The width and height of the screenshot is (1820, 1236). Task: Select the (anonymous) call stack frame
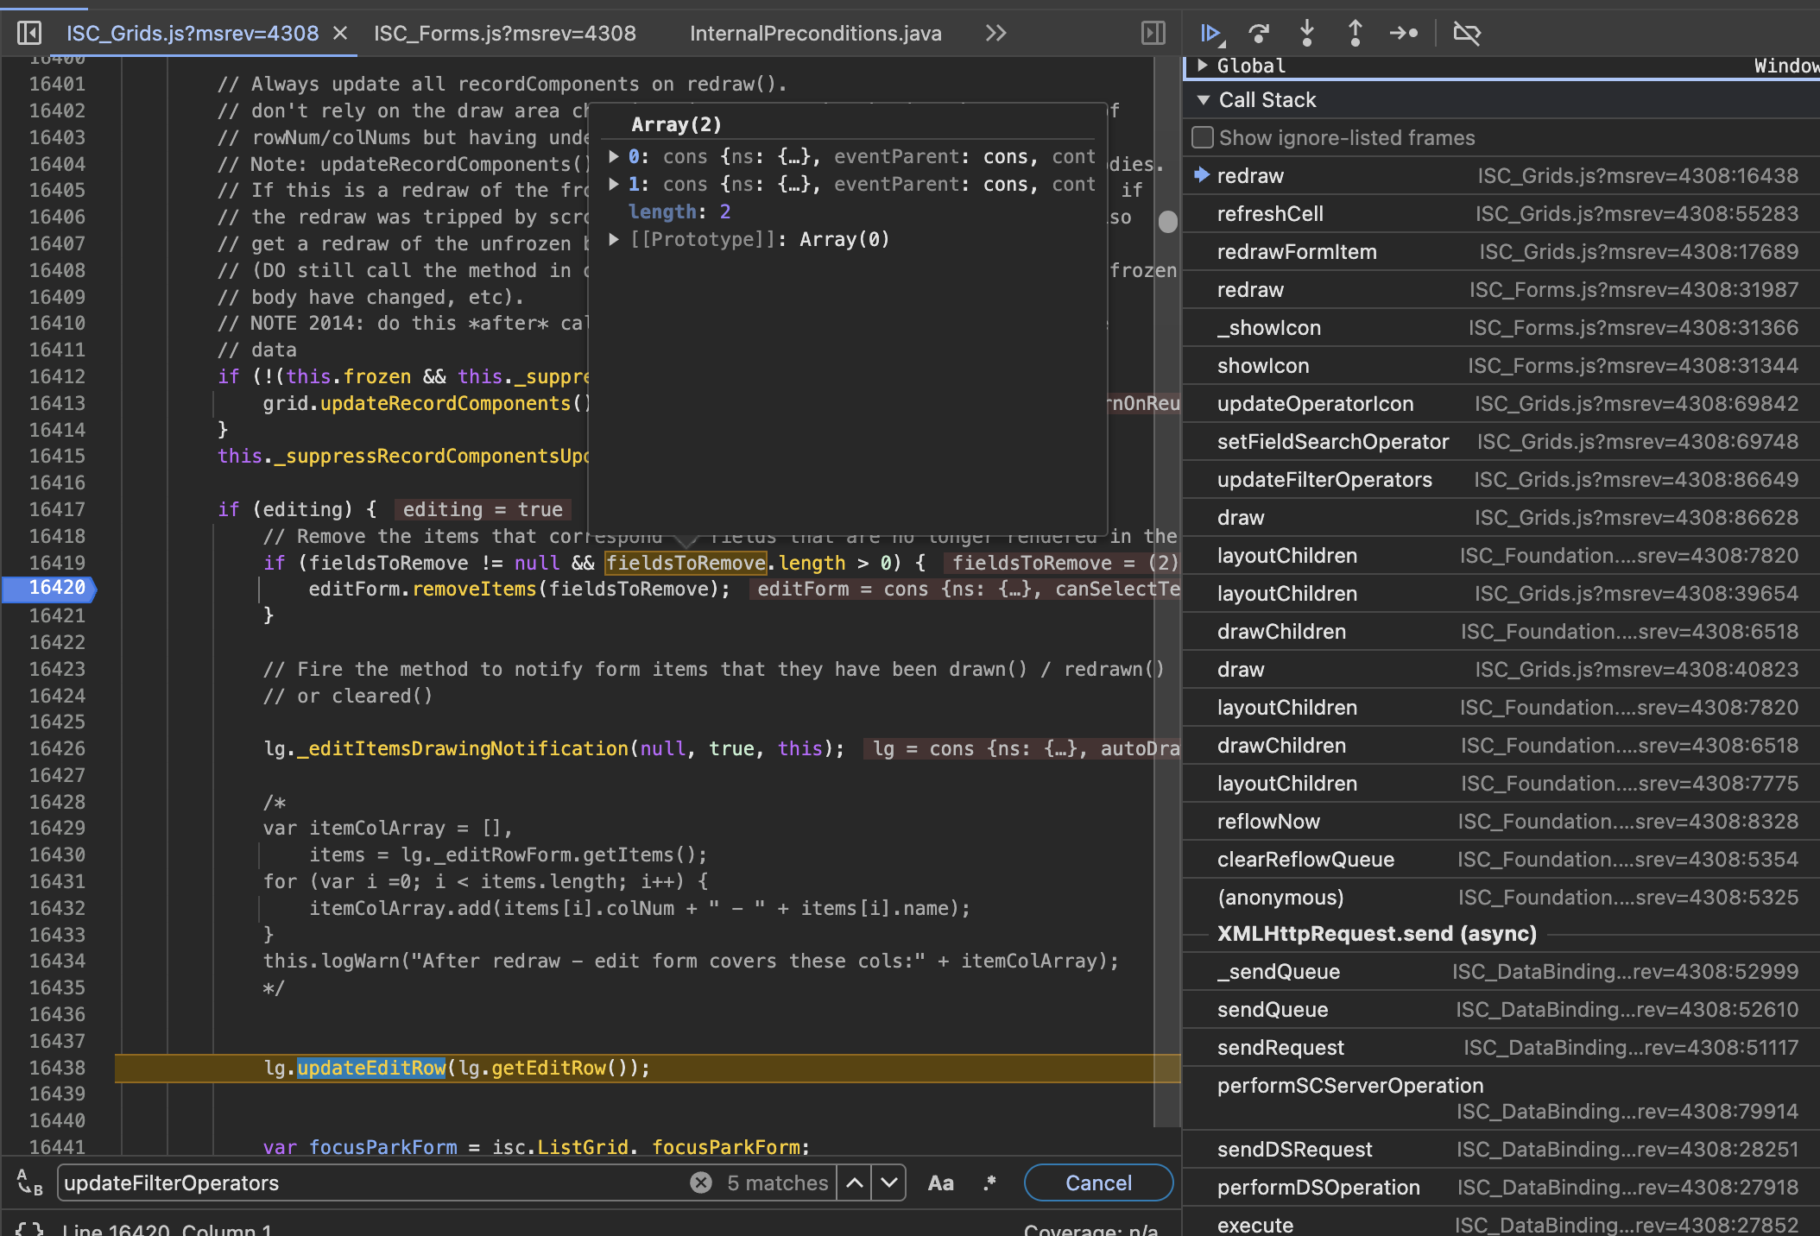[x=1502, y=898]
